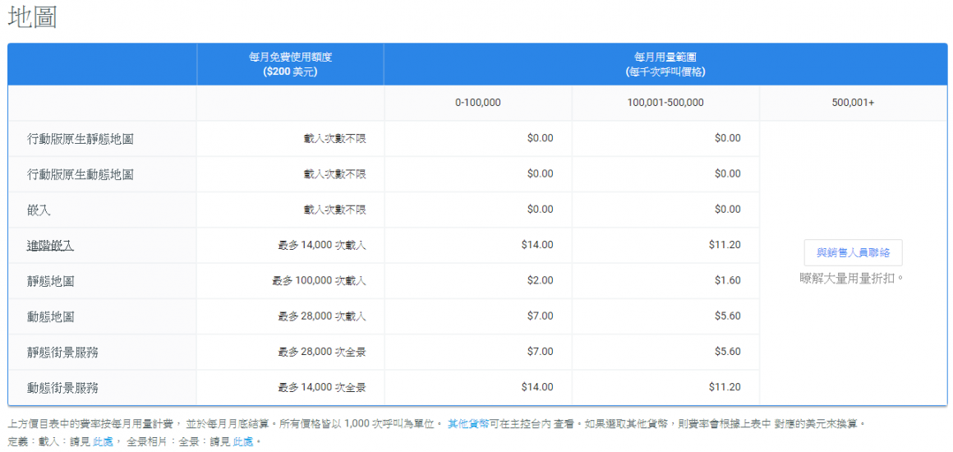Select the 行動版原生靜態地圖 row label

[x=81, y=139]
